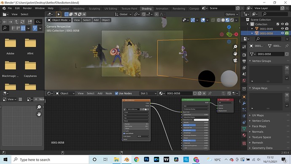The width and height of the screenshot is (291, 164).
Task: Open the Modifiers wrench properties tab
Action: pyautogui.click(x=244, y=103)
